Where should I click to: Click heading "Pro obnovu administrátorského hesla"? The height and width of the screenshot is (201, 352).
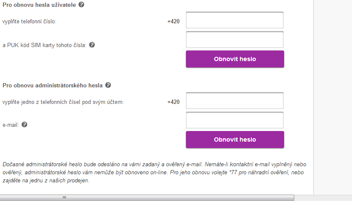53,85
